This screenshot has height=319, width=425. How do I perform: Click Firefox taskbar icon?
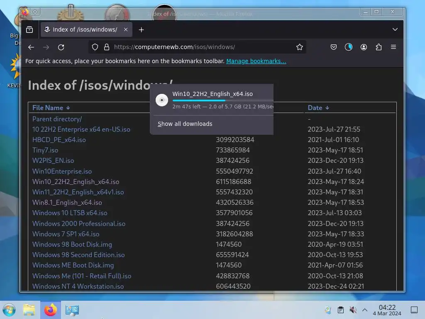tap(51, 310)
